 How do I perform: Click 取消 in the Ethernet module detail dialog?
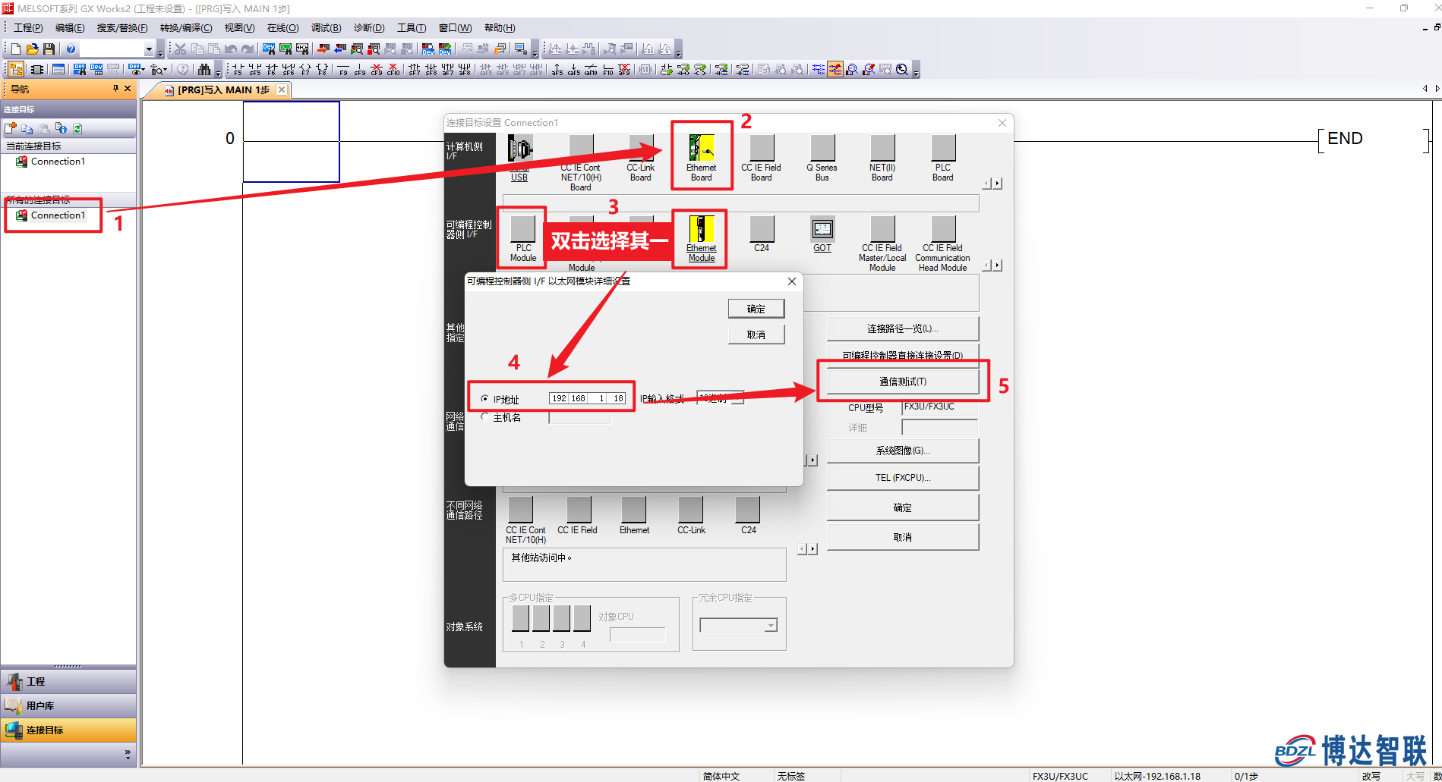756,334
